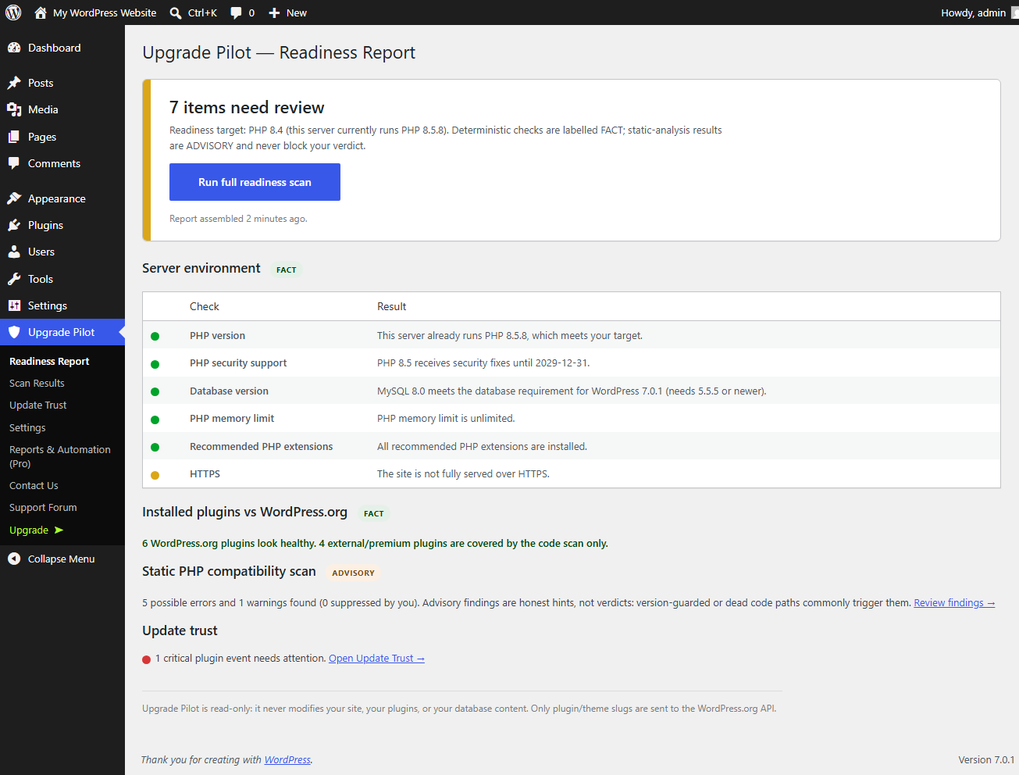Click the search magnifier icon in admin bar
Viewport: 1019px width, 775px height.
pos(176,12)
